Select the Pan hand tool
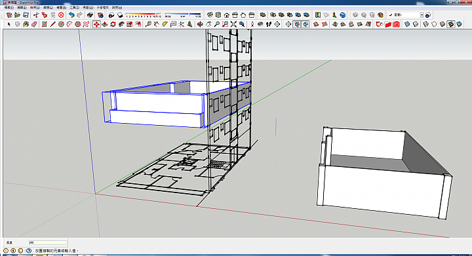Viewport: 472px width, 256px height. coord(208,24)
